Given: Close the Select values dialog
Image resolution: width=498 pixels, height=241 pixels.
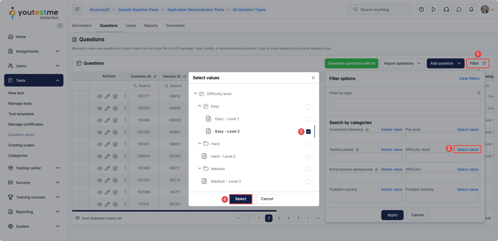Looking at the screenshot, I should point(313,78).
